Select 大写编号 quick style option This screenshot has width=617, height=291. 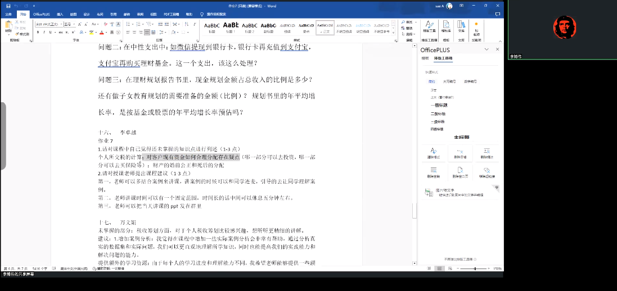click(449, 81)
